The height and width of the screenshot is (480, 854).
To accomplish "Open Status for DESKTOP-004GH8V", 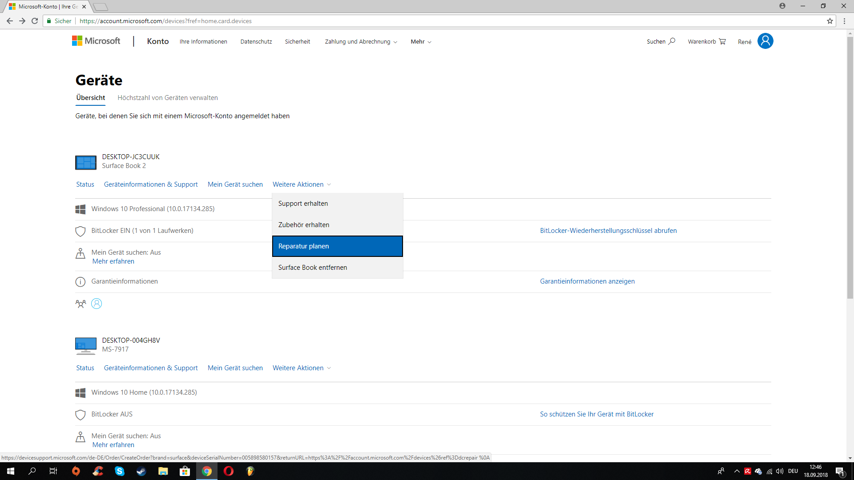I will point(85,368).
